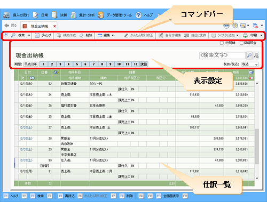Viewport: 267px width, 202px height.
Task: Click the 検索 magnifier icon in command bar
Action: point(13,35)
